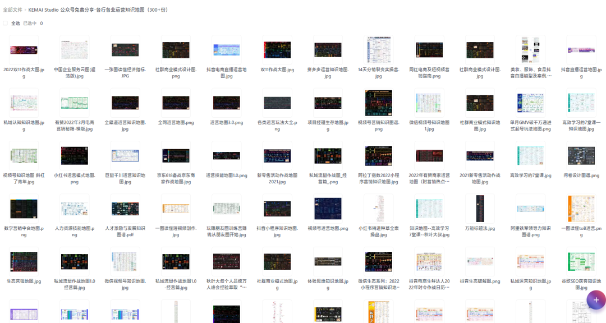Tick the 全选 select-all checkbox
Viewport: 606px width, 323px height.
(5, 23)
